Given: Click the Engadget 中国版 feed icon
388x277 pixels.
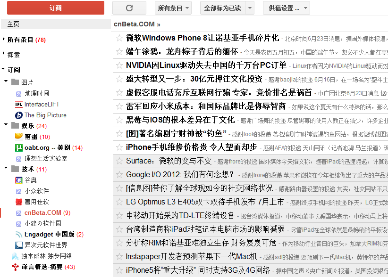Looking at the screenshot, I should coord(18,234).
